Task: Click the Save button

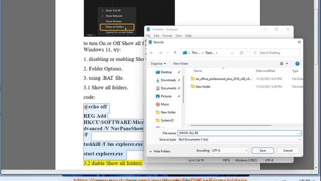Action: 263,151
